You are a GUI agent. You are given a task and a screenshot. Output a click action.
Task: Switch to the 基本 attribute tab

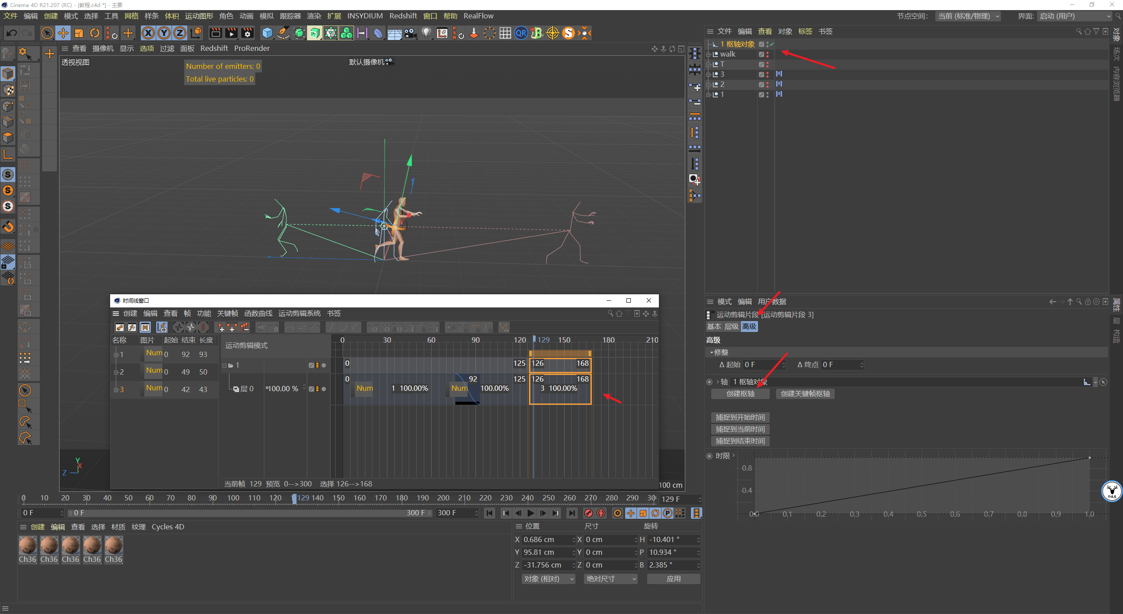714,327
